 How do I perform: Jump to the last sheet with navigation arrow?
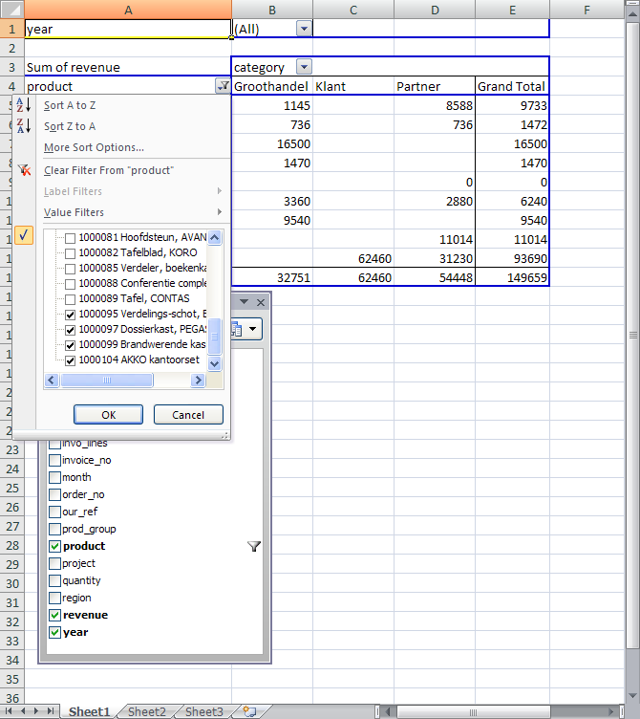coord(53,711)
